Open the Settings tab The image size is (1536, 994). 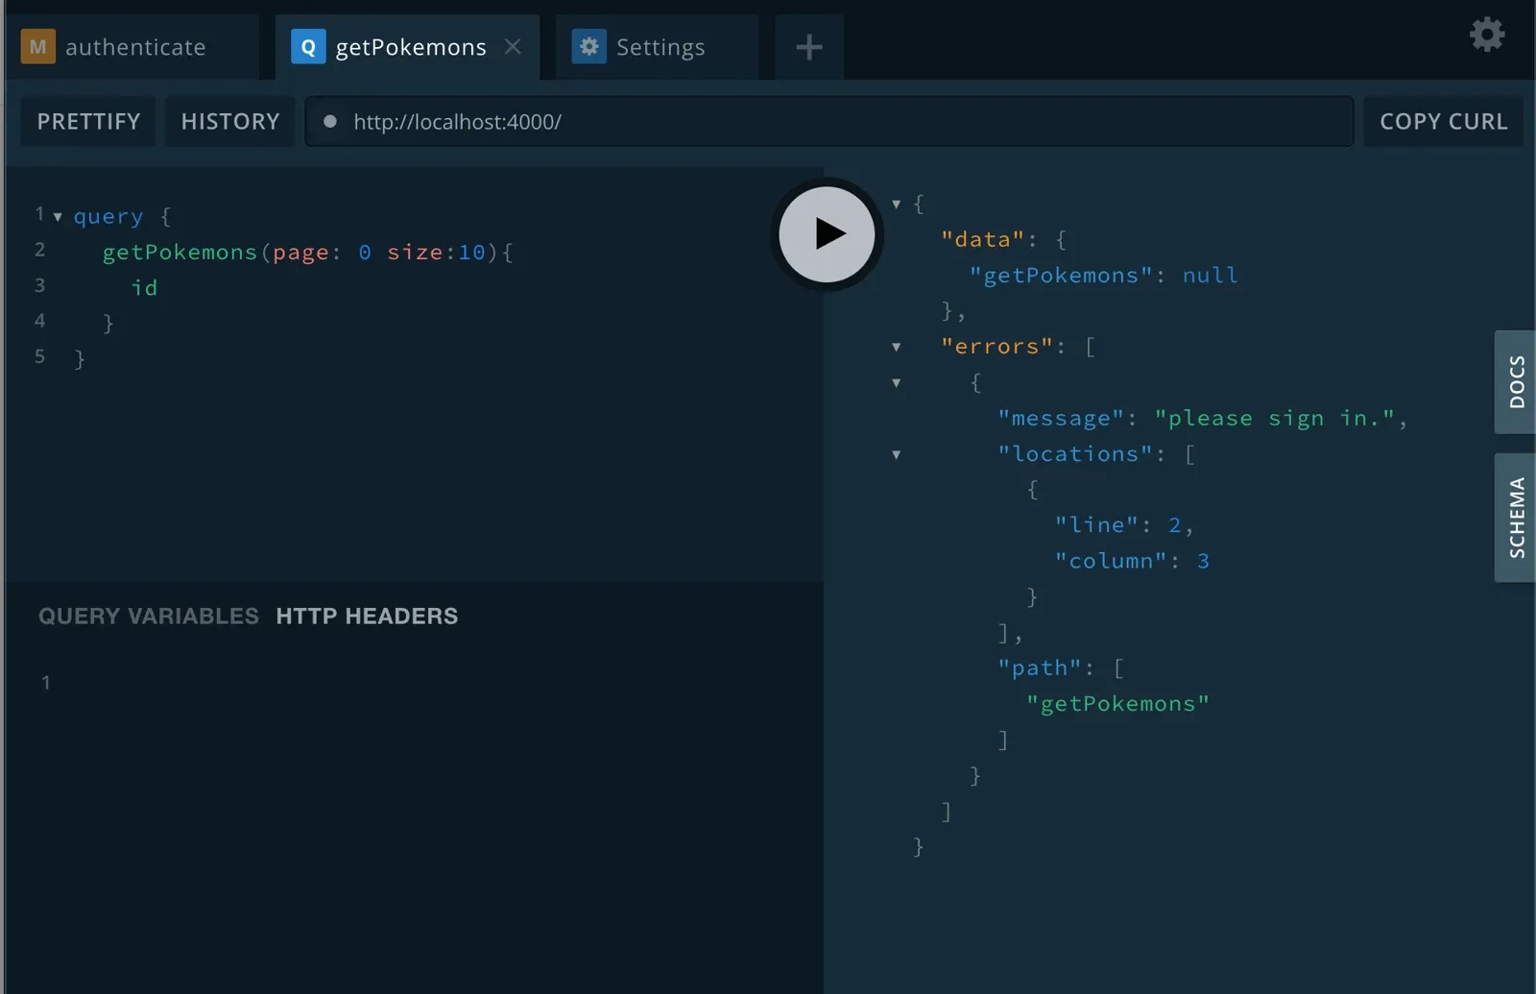tap(658, 47)
